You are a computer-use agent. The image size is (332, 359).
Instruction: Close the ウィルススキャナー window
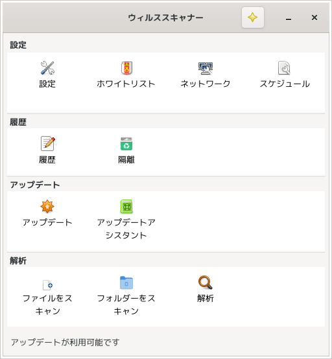coord(314,17)
